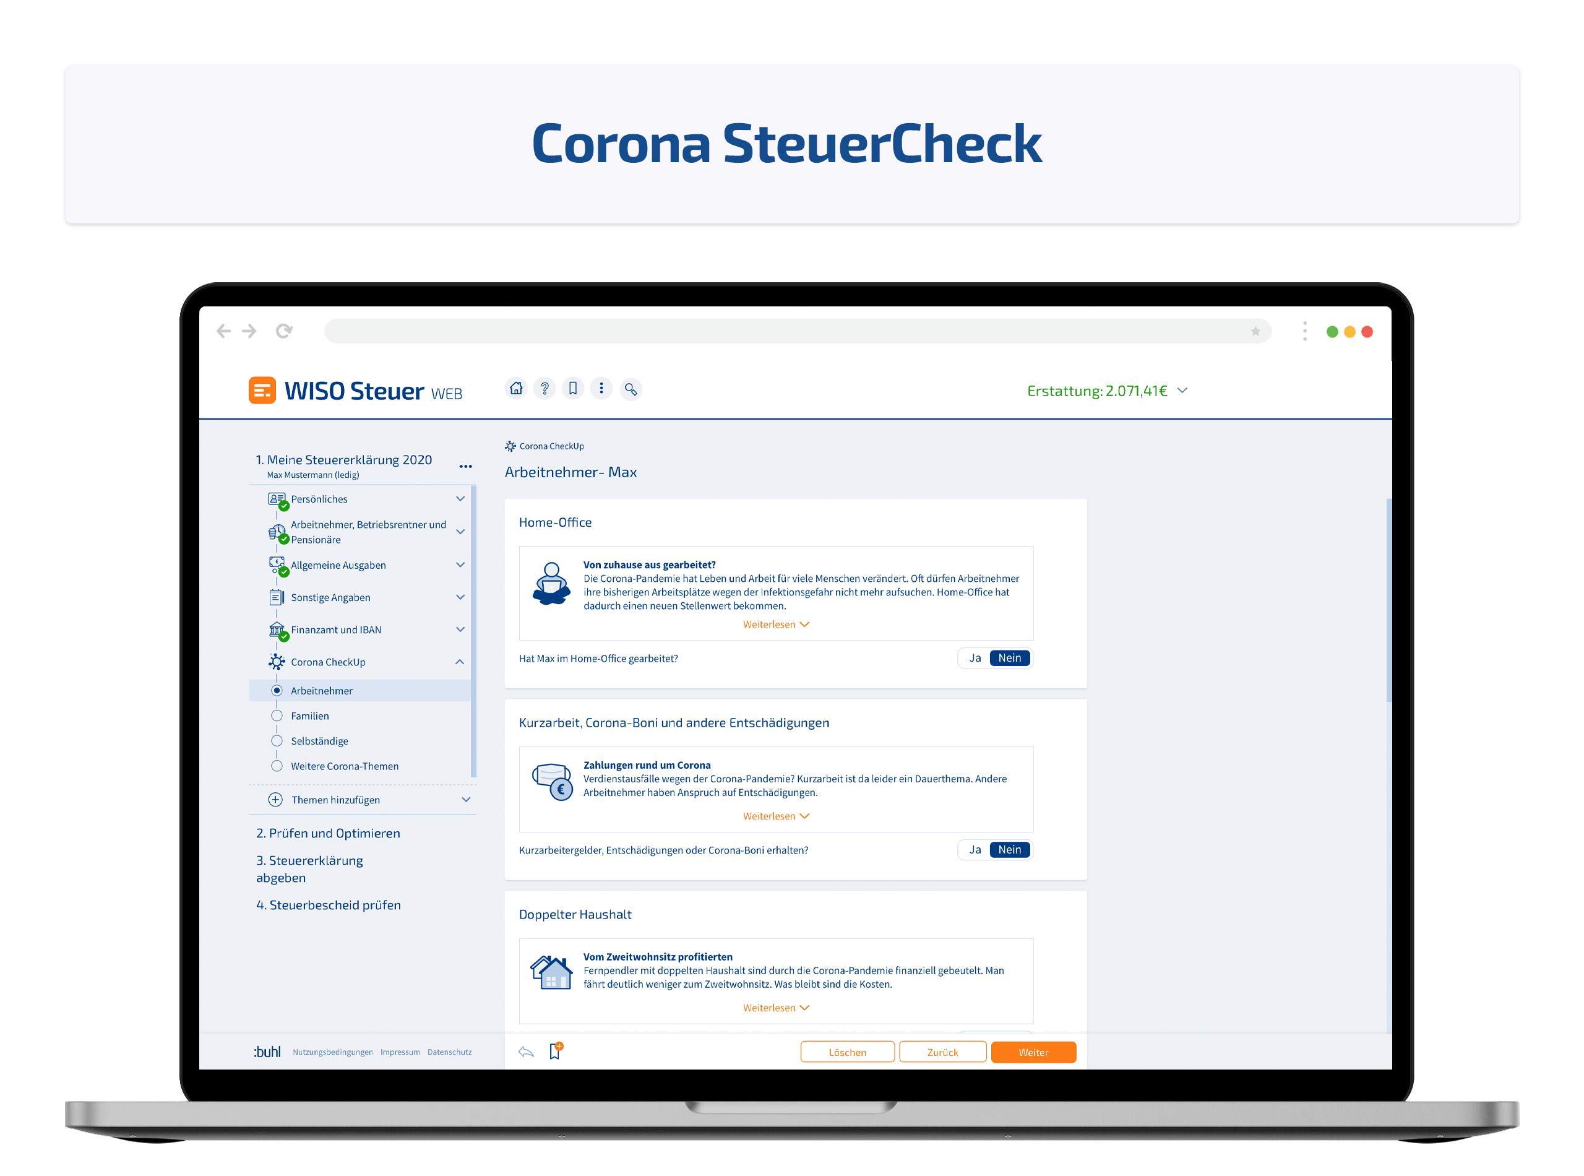The height and width of the screenshot is (1176, 1584).
Task: Click the orange Weiter button
Action: coord(1033,1052)
